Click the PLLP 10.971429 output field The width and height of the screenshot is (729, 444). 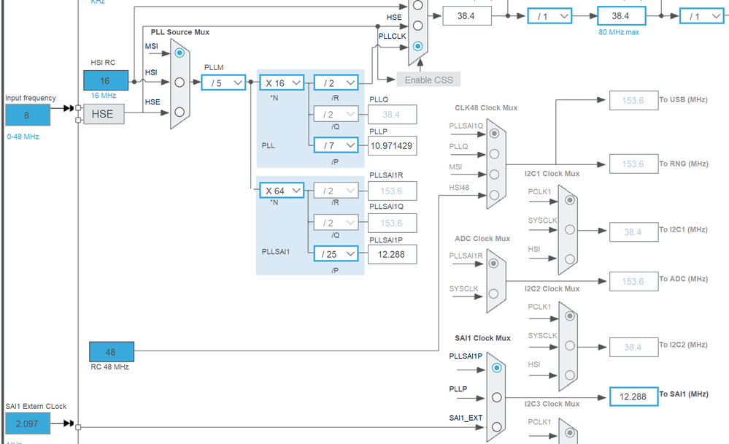point(392,145)
